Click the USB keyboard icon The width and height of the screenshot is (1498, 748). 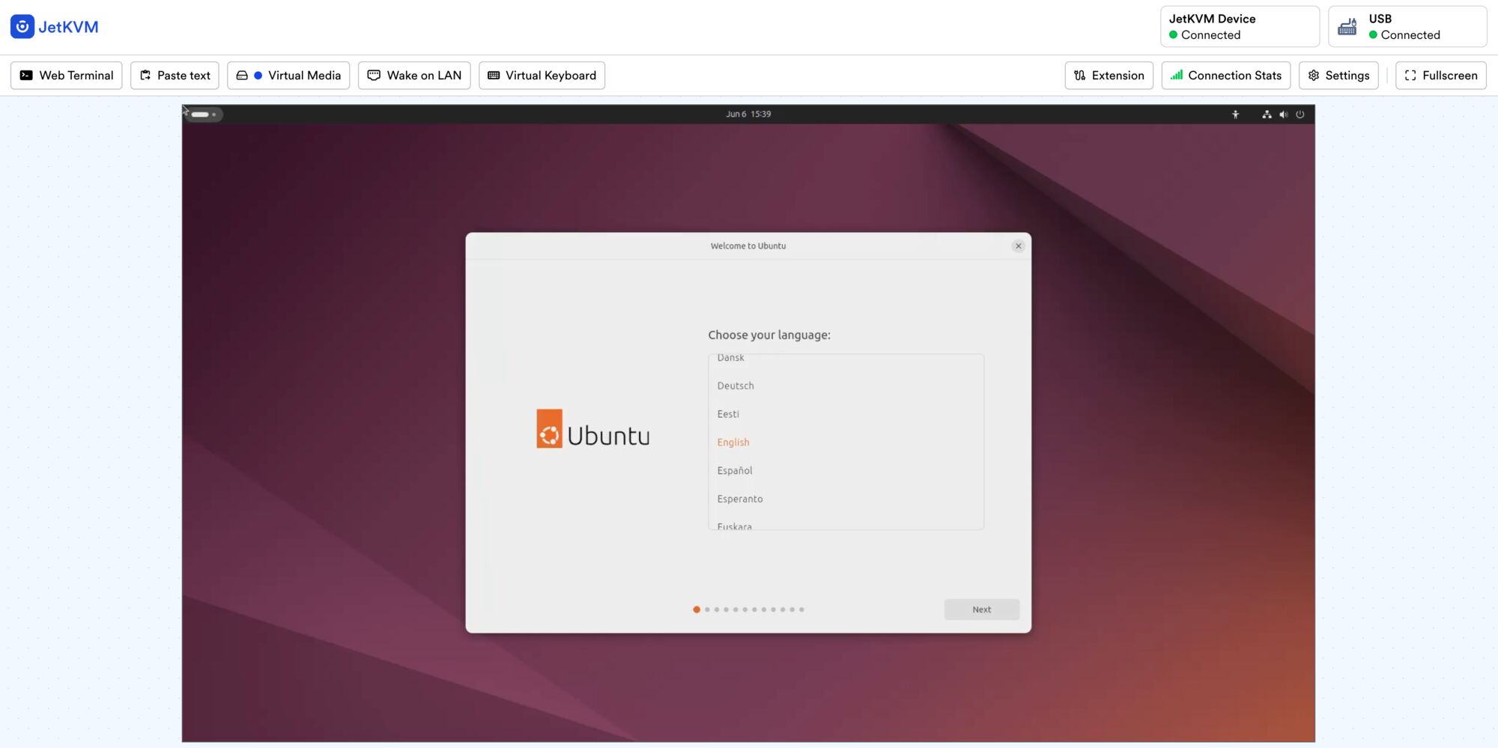(1347, 27)
